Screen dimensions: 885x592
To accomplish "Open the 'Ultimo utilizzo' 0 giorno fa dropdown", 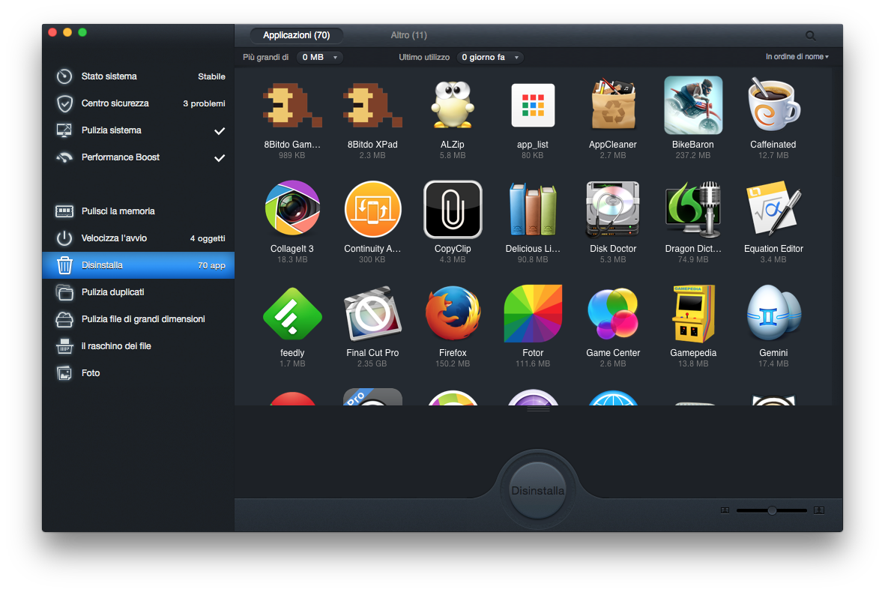I will point(490,57).
